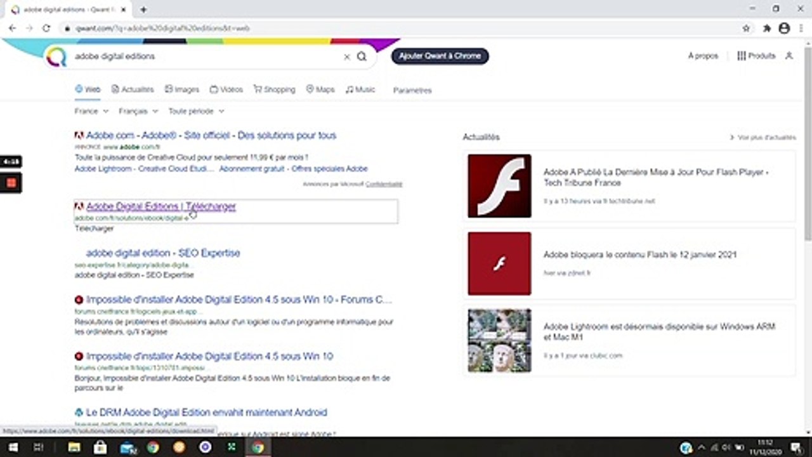Open the Chrome three-dot menu

point(801,28)
